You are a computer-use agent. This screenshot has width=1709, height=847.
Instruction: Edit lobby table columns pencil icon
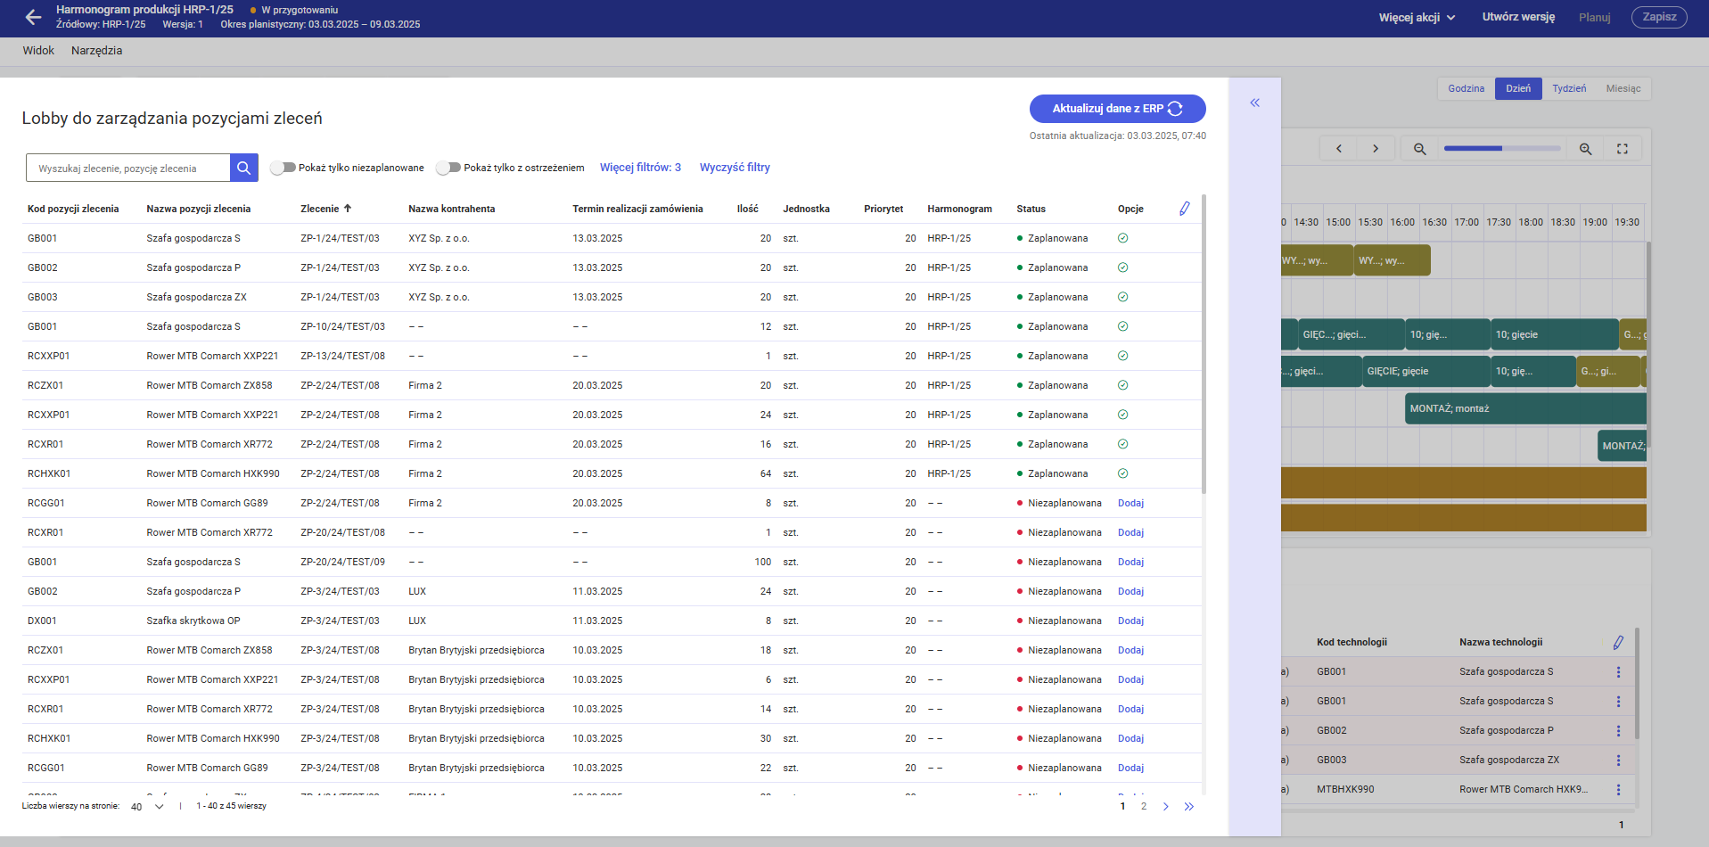pos(1184,209)
